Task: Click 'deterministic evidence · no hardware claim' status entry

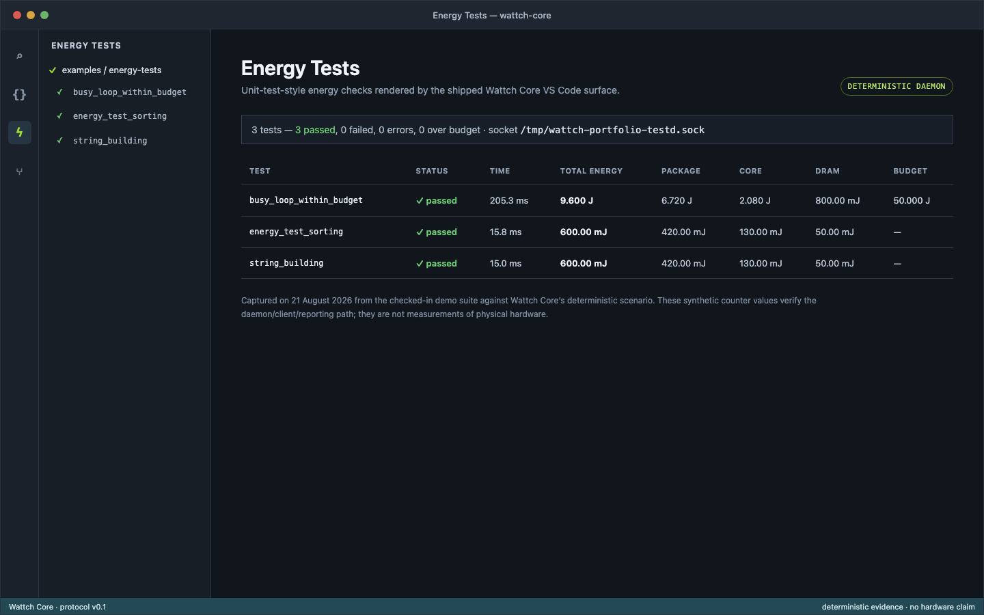Action: point(898,607)
